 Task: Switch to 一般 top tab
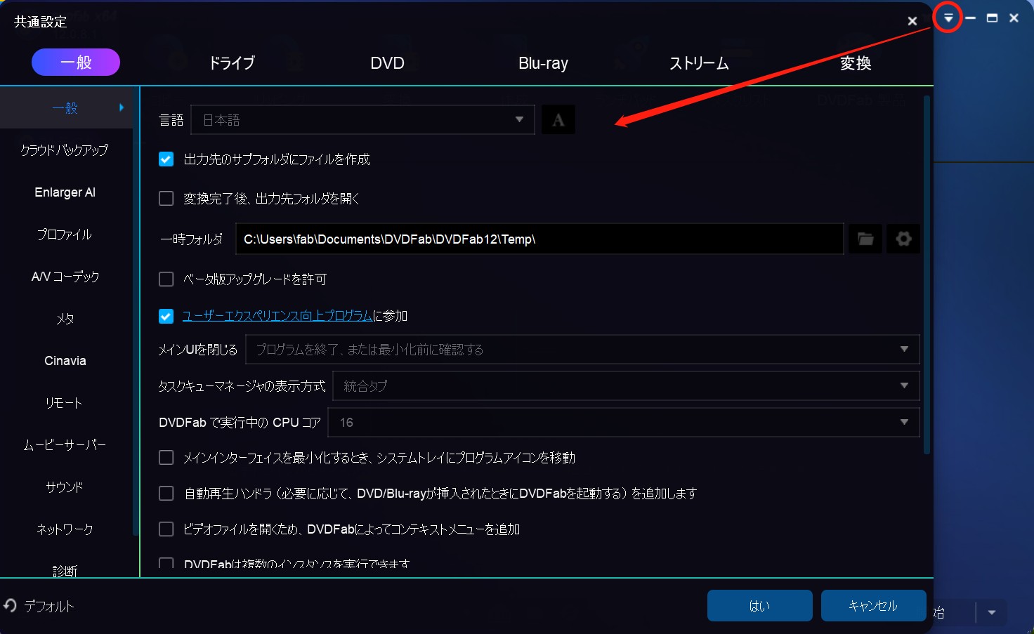click(76, 62)
